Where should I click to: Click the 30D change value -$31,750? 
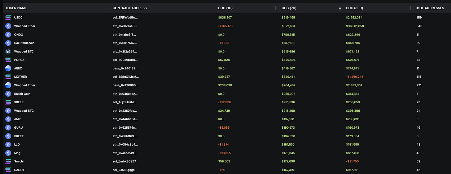[352, 161]
